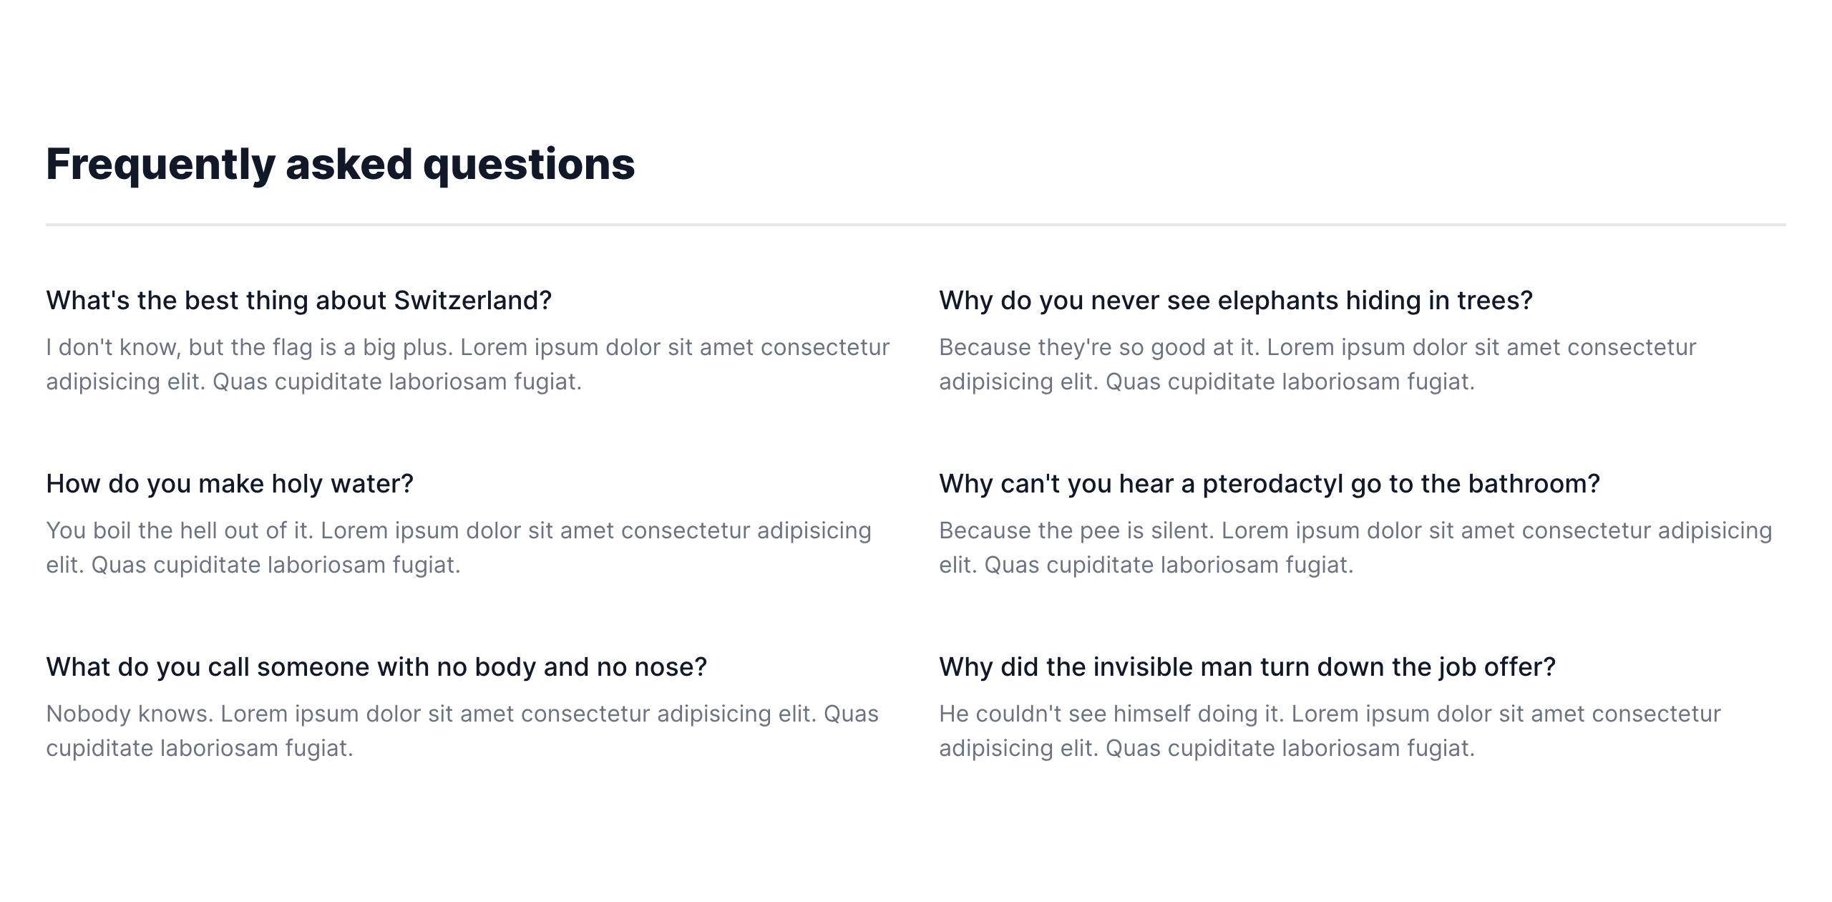Click the 'Because they're so good at it' answer
Screen dimensions: 1832x902
1317,364
